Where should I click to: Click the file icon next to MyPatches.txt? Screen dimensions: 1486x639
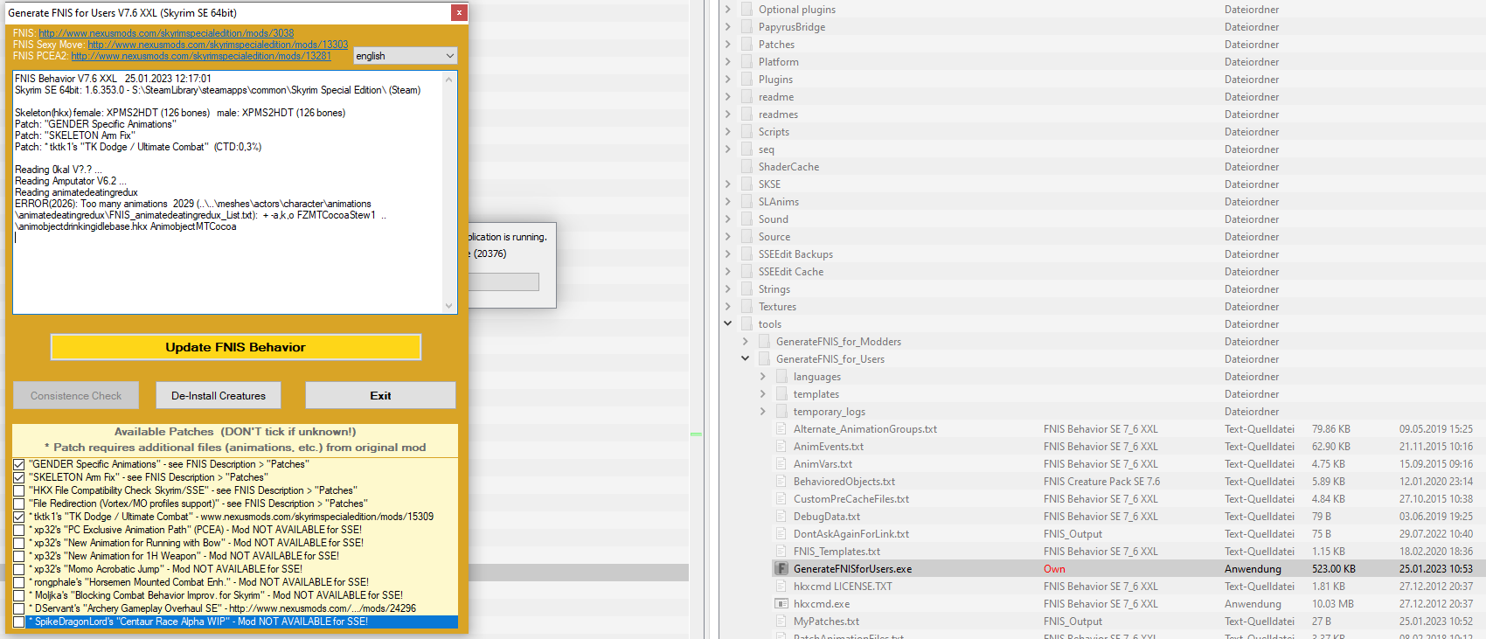point(781,622)
